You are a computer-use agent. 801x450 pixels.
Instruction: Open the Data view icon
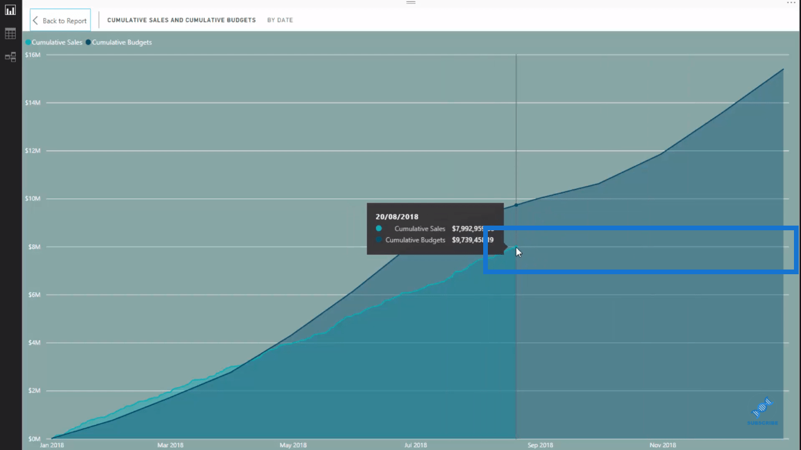click(10, 33)
